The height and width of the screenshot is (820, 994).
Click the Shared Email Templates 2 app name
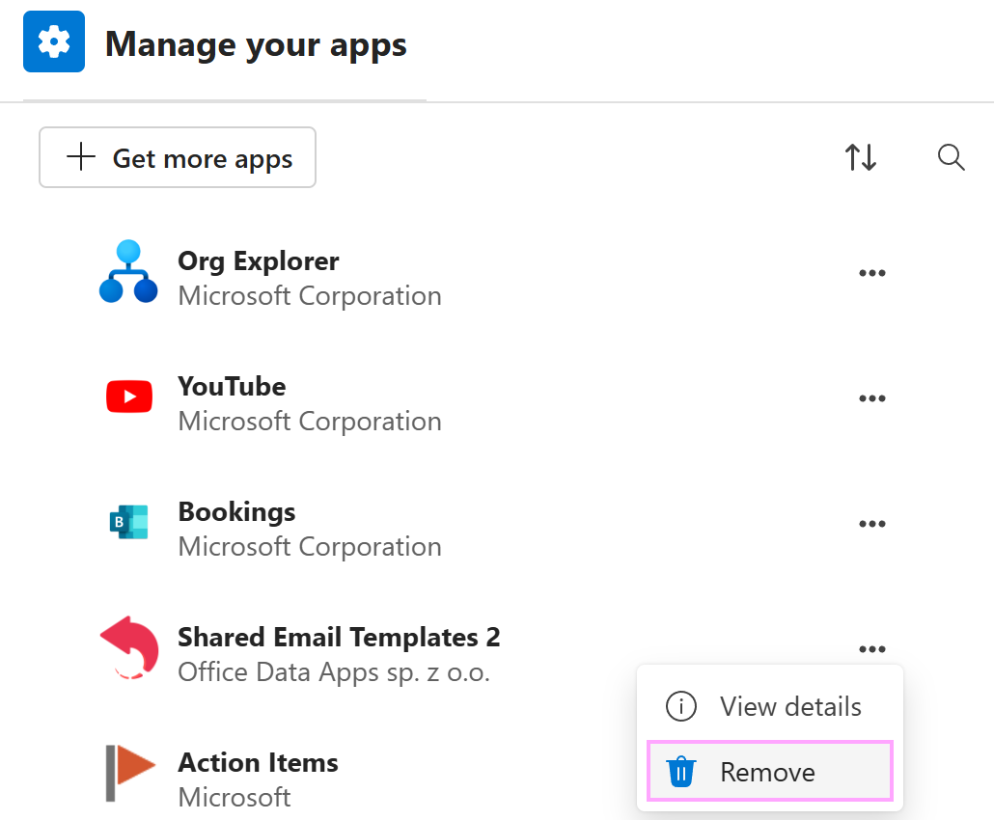[x=339, y=637]
